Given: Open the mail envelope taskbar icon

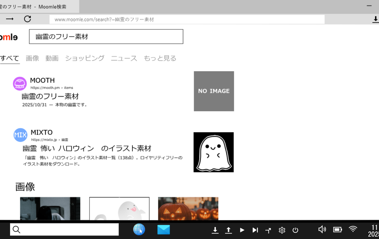Looking at the screenshot, I should click(164, 230).
